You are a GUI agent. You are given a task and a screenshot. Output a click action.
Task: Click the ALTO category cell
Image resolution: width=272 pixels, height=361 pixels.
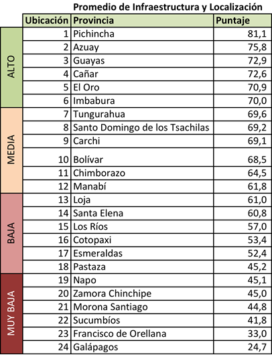coord(11,67)
